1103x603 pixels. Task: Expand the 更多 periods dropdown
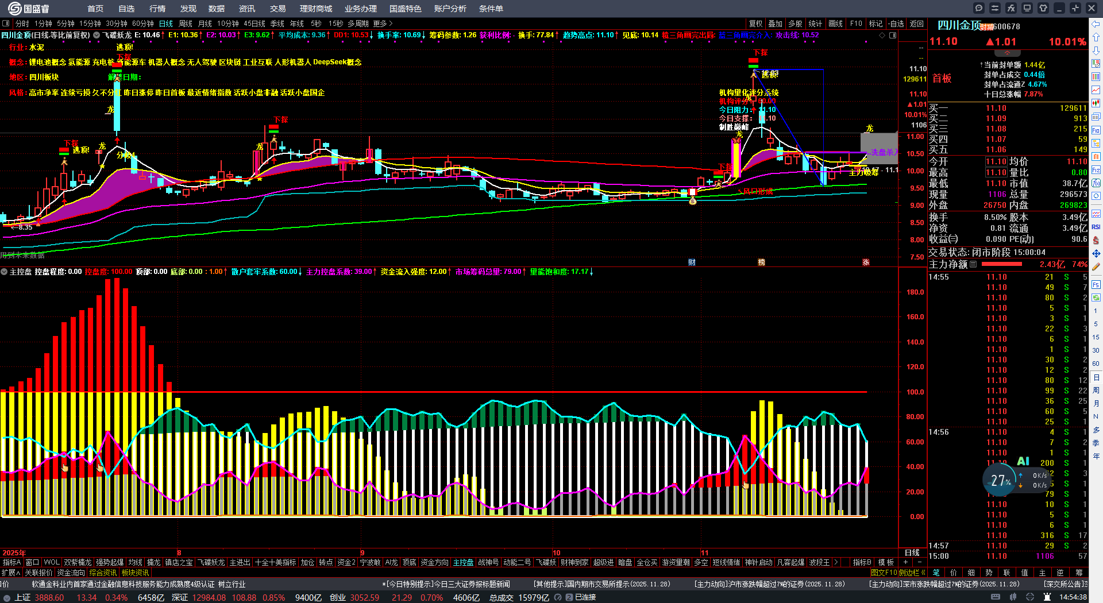pos(383,24)
